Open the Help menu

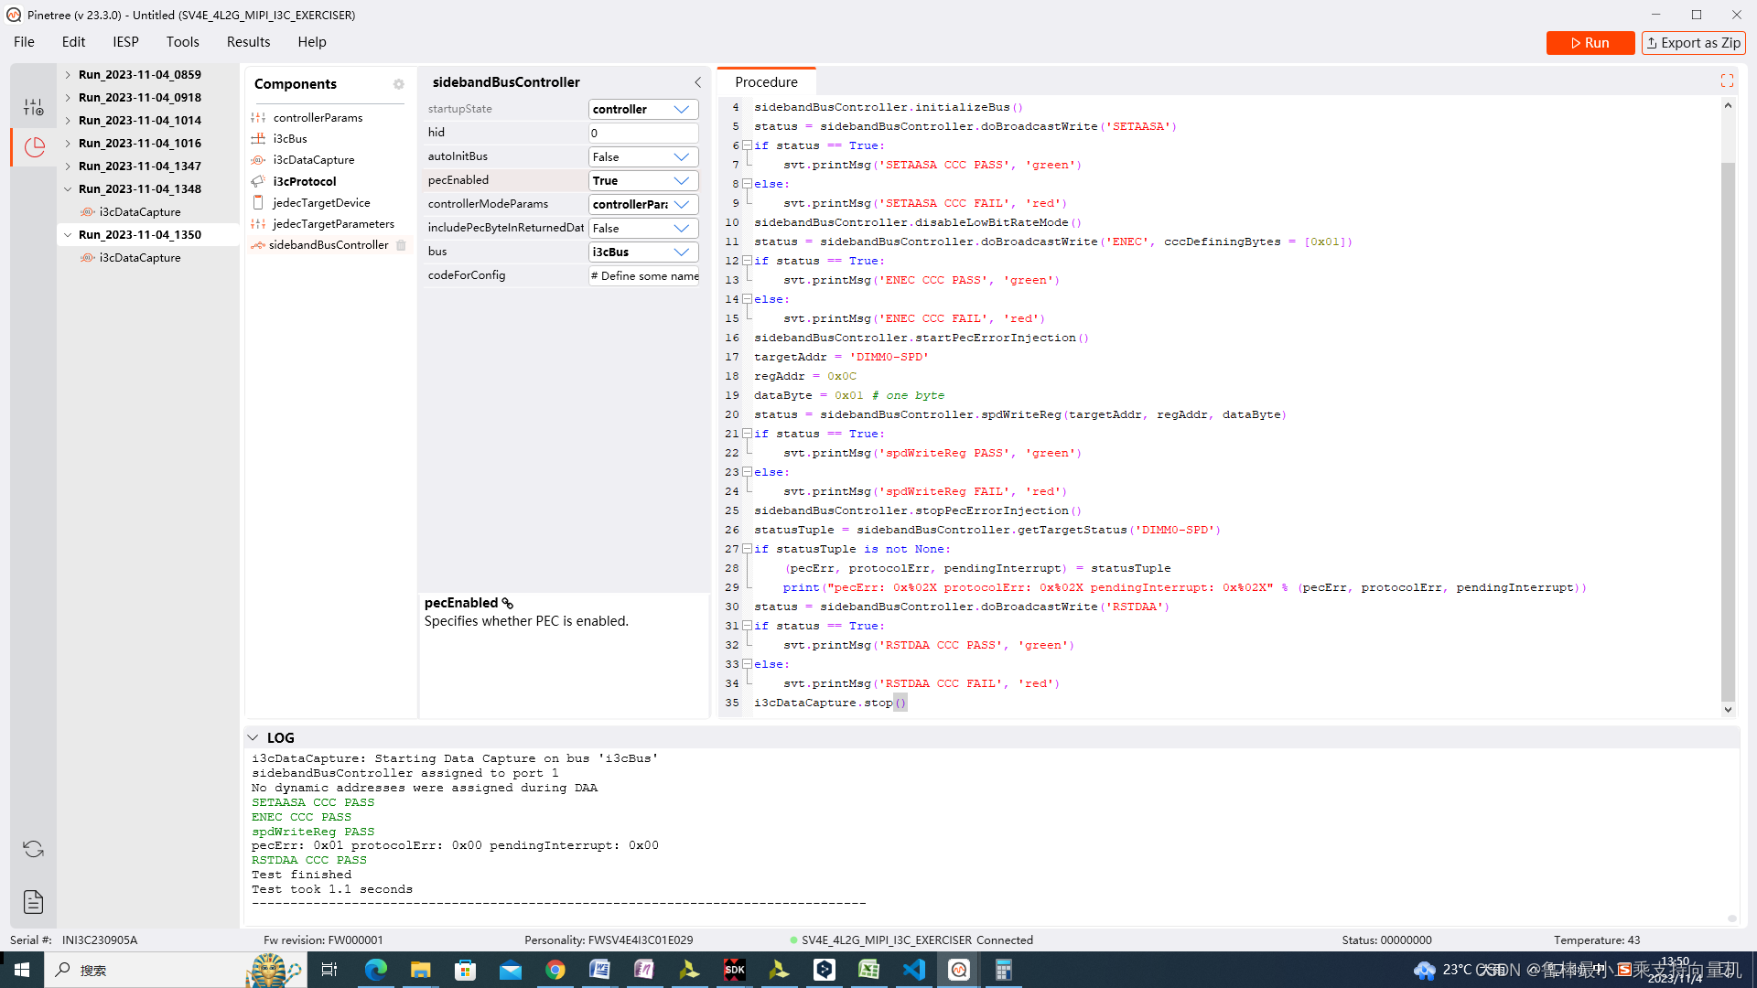coord(312,42)
